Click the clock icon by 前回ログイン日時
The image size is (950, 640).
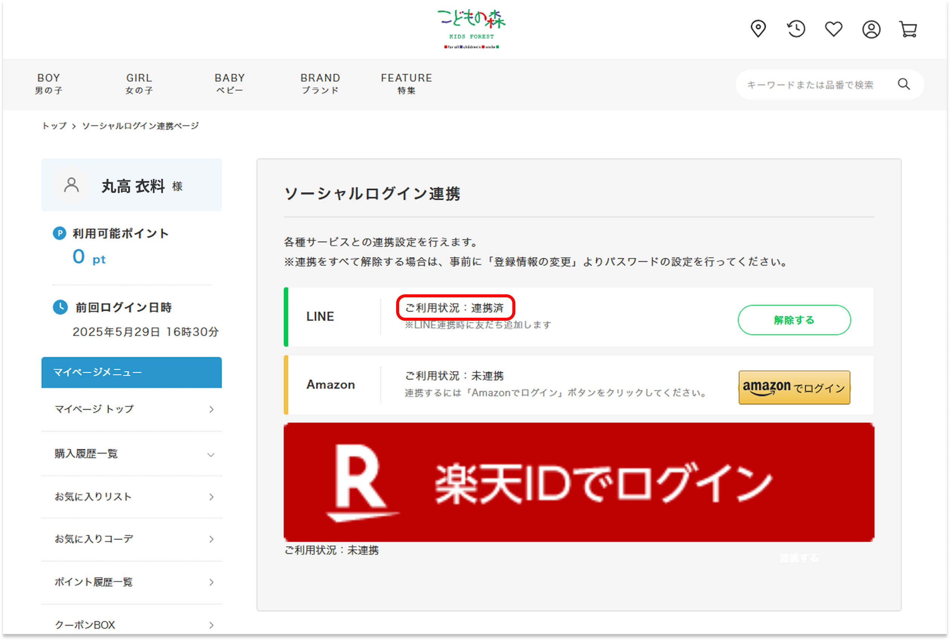(60, 307)
